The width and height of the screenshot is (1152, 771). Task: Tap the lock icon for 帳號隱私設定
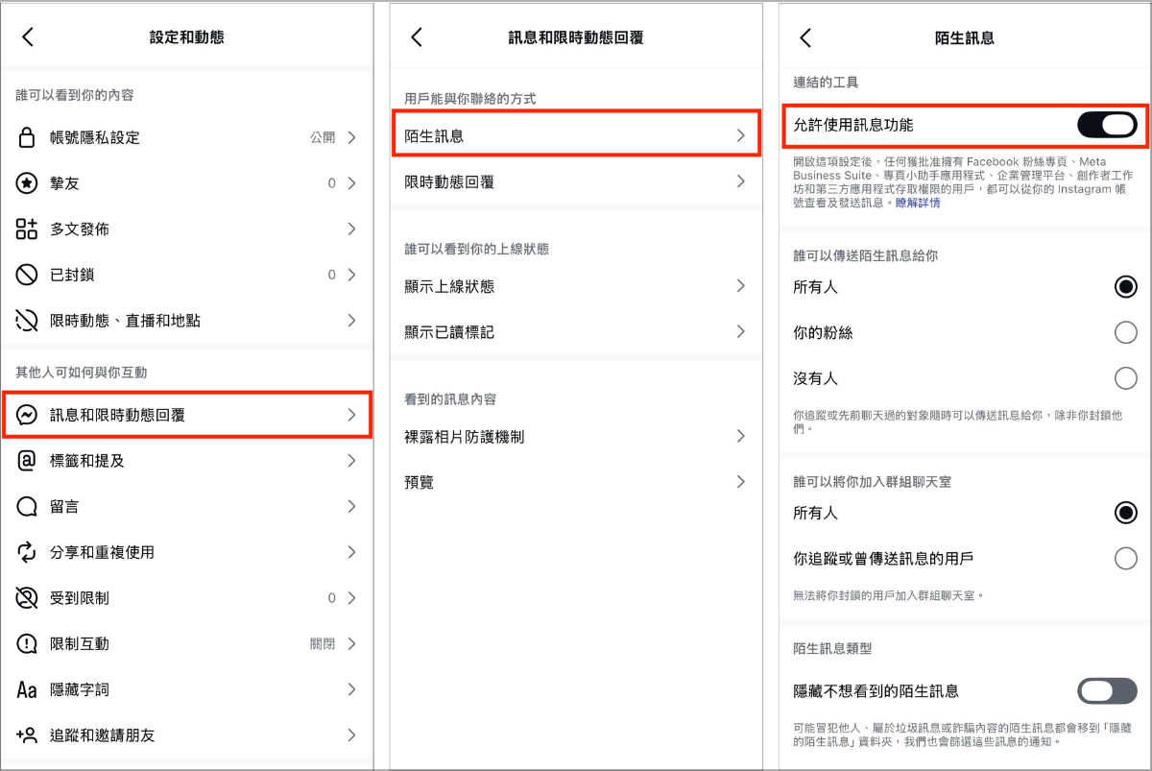pos(27,137)
